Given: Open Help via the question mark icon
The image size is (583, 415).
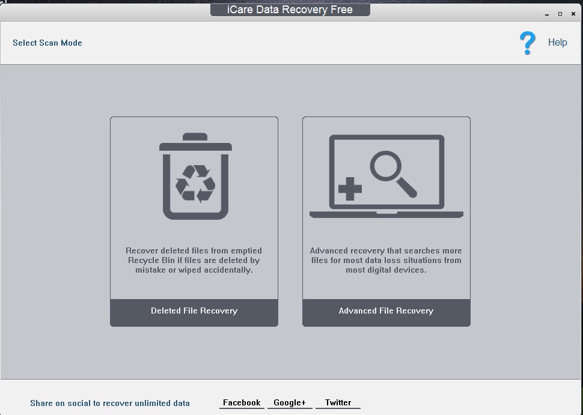Looking at the screenshot, I should [527, 42].
